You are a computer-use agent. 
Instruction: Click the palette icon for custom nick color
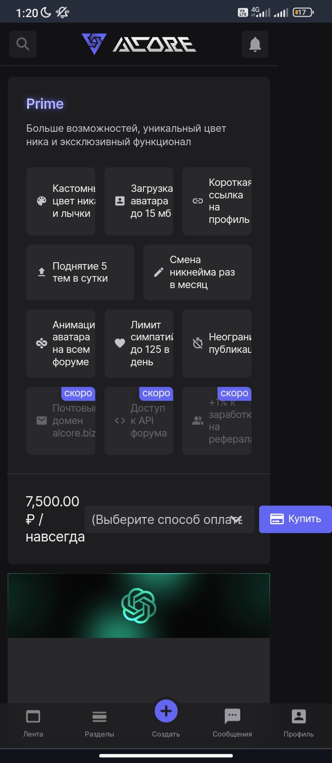[41, 201]
